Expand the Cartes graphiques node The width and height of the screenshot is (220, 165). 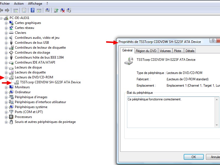(6, 23)
